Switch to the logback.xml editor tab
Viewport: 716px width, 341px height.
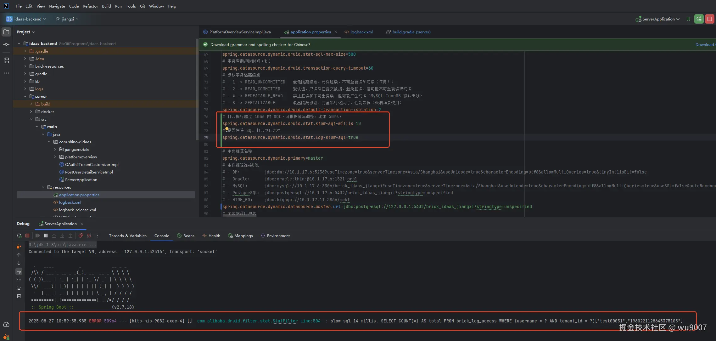point(361,32)
